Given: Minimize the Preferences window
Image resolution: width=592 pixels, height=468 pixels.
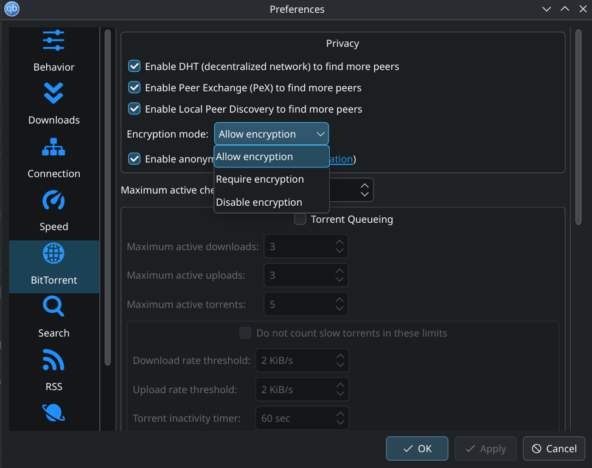Looking at the screenshot, I should 546,9.
